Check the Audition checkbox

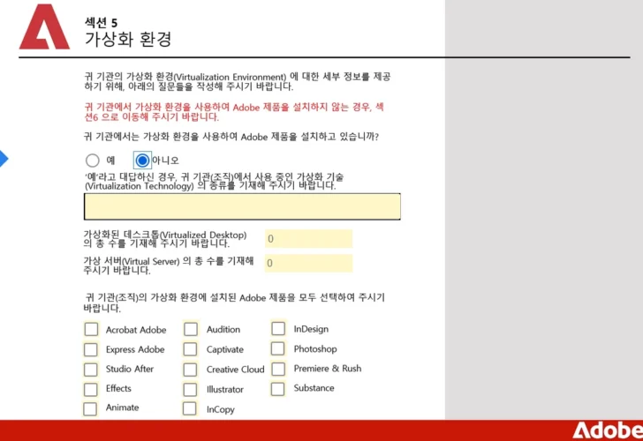[x=191, y=329]
